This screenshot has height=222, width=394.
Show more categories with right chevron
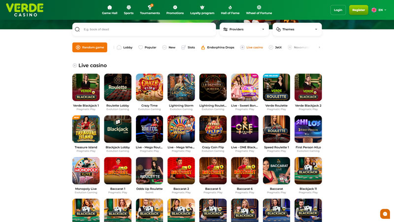click(x=319, y=47)
